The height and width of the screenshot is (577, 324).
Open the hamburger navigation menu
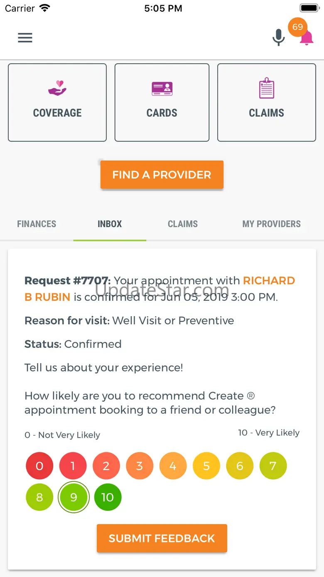pyautogui.click(x=25, y=38)
